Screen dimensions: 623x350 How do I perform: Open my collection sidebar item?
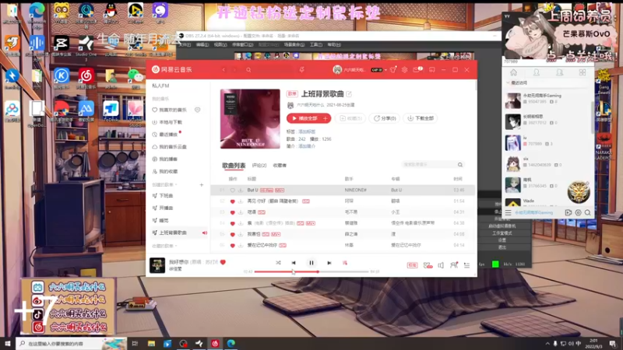(x=165, y=171)
